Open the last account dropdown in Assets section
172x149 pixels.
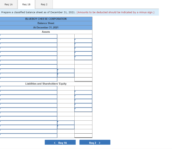point(29,79)
